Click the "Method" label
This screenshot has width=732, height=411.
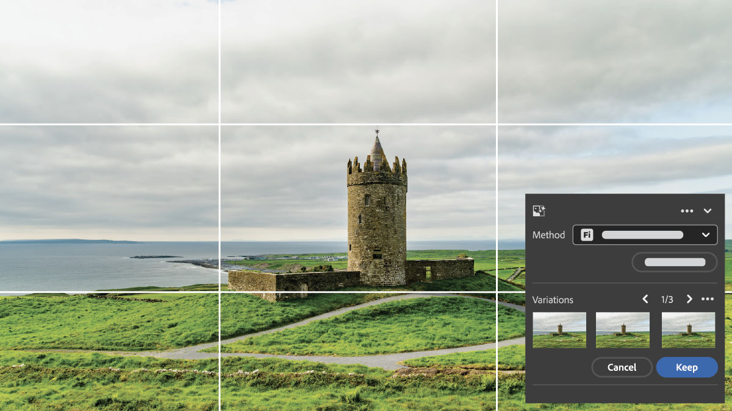point(548,235)
